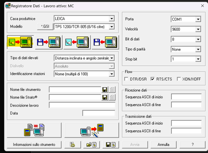Viewport: 208px width, 153px height.
Task: Enable the XON/XOFF flow checkbox
Action: pyautogui.click(x=179, y=79)
